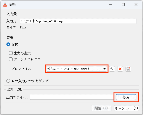Click the 出力の表示 label text

pos(22,53)
